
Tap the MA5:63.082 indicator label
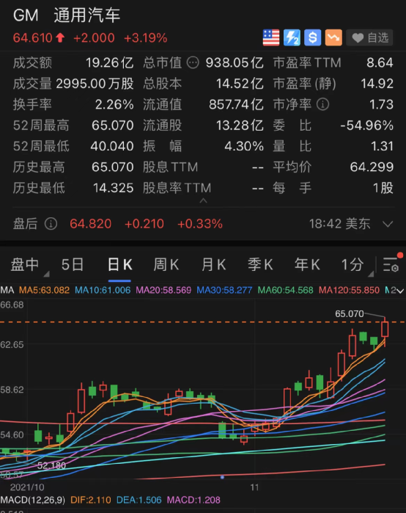[44, 290]
